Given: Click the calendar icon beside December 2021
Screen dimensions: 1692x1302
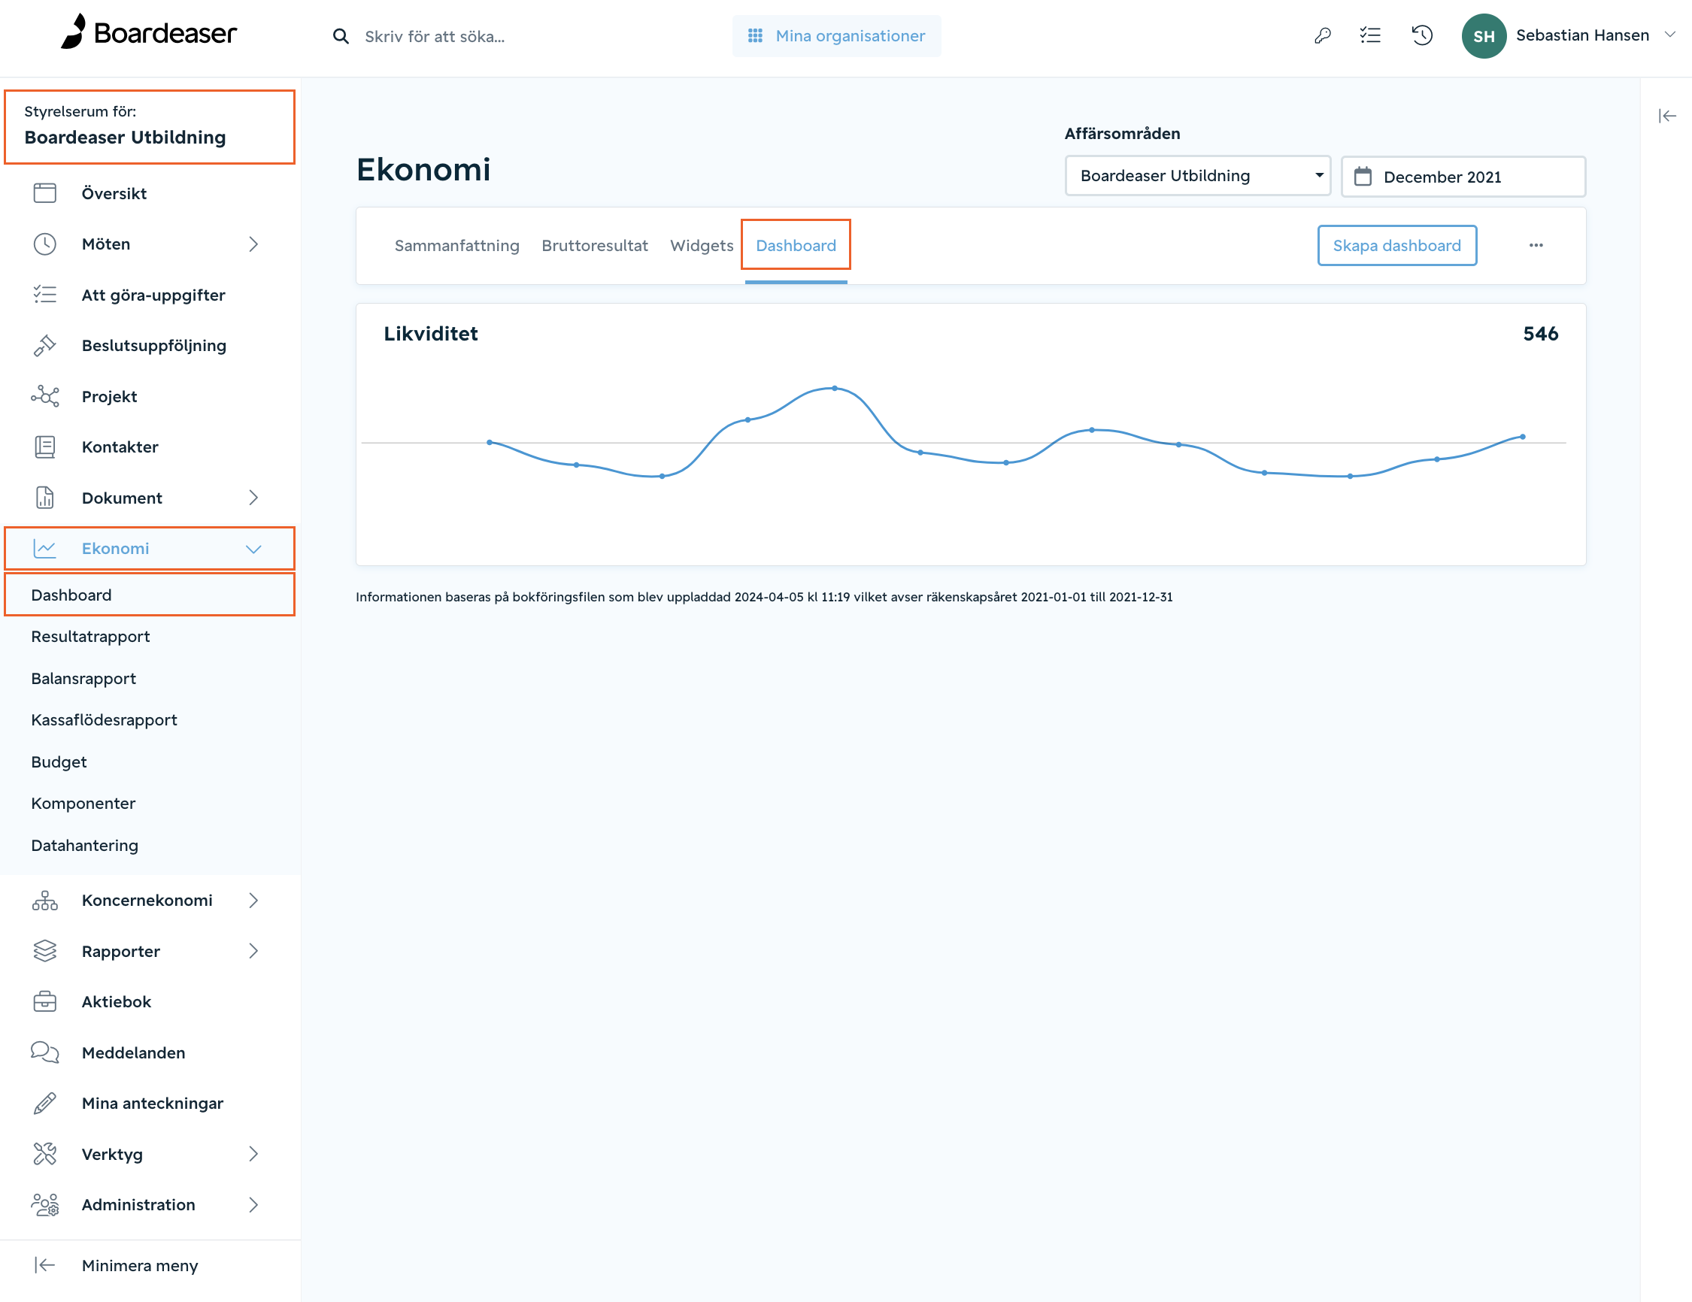Looking at the screenshot, I should coord(1363,177).
